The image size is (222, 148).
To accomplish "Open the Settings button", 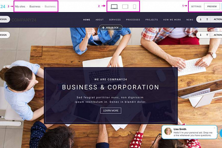I will (196, 7).
